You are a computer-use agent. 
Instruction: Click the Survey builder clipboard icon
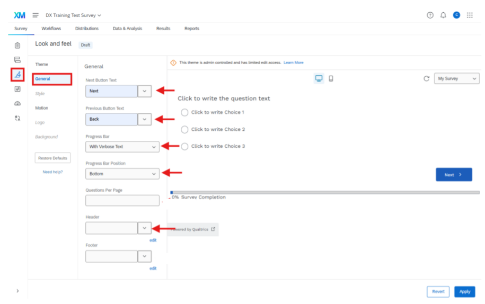pyautogui.click(x=17, y=46)
